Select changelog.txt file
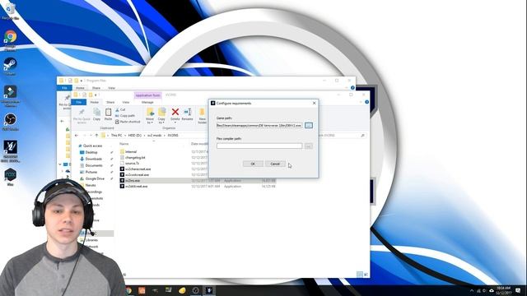Image resolution: width=527 pixels, height=296 pixels. pyautogui.click(x=135, y=157)
